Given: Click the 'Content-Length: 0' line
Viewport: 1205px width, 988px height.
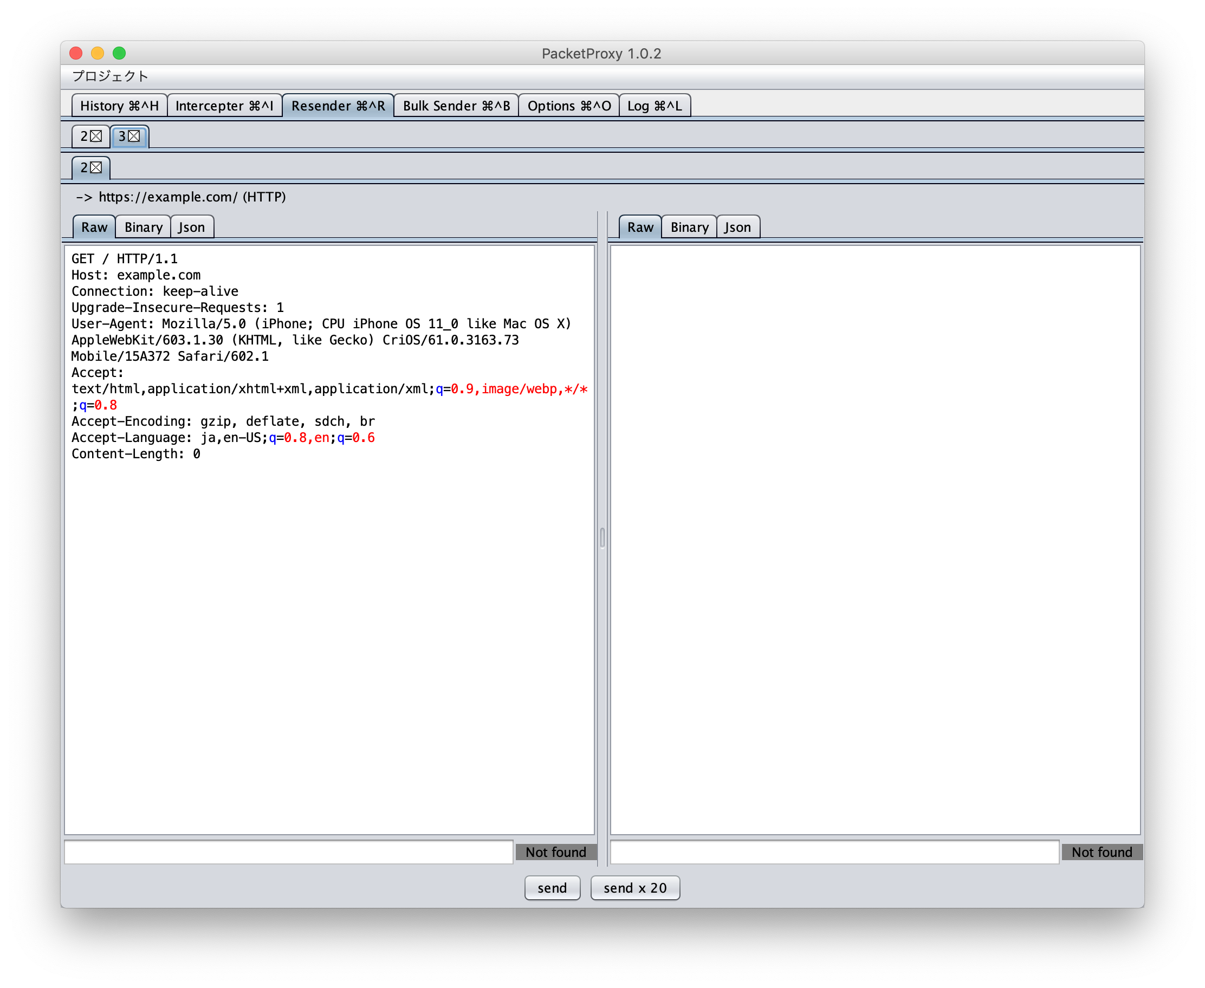Looking at the screenshot, I should [x=136, y=454].
